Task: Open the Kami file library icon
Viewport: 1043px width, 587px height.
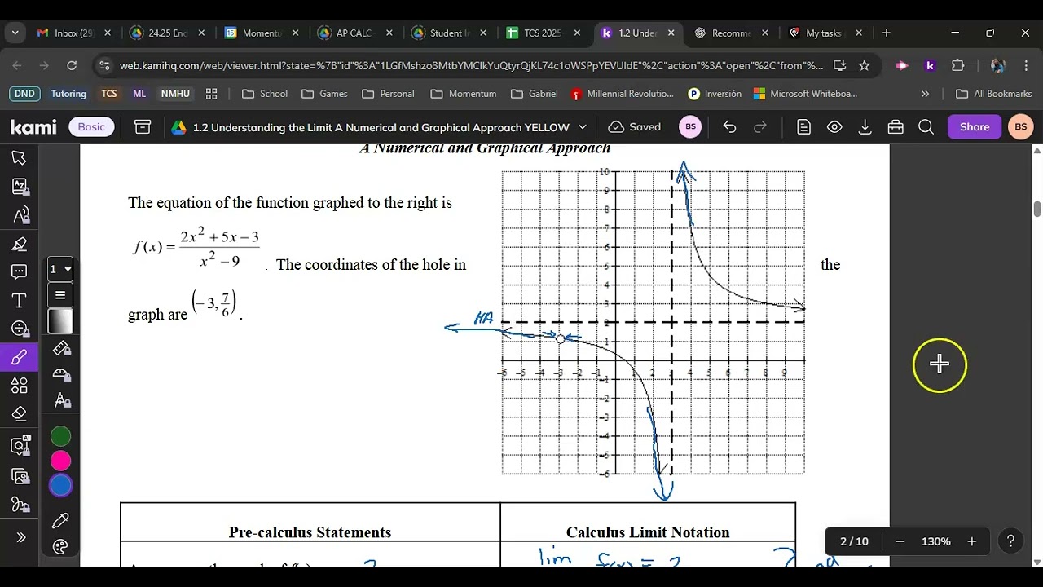Action: click(143, 127)
